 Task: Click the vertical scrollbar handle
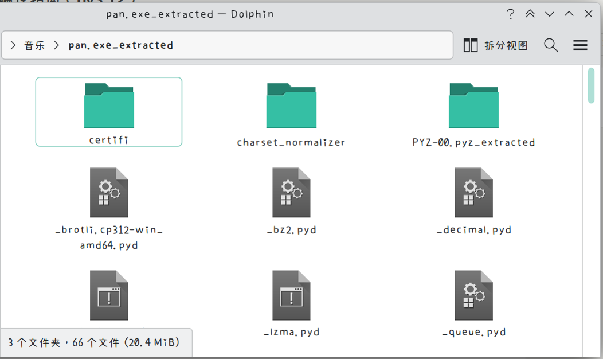click(591, 86)
